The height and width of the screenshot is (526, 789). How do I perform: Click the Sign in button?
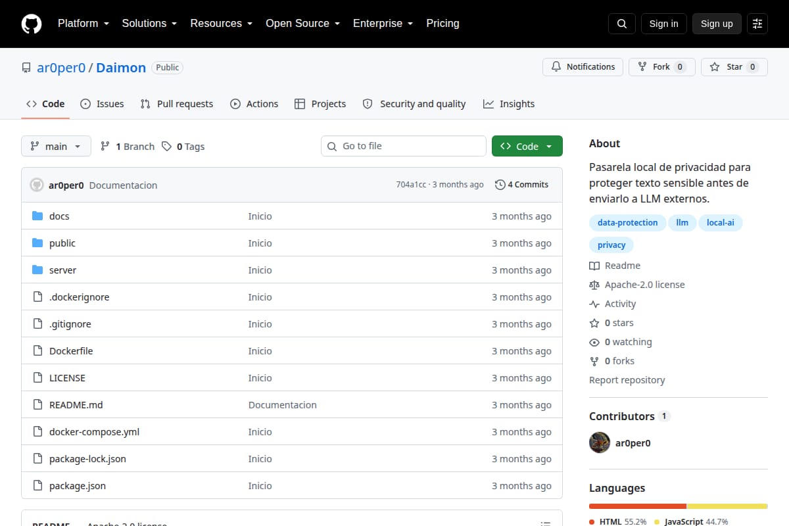pyautogui.click(x=663, y=24)
